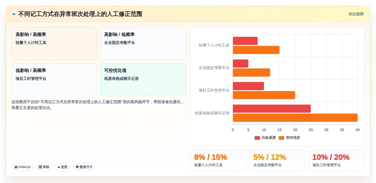Open the 8% / 15% data card
Viewport: 376px width, 183px height.
218,160
